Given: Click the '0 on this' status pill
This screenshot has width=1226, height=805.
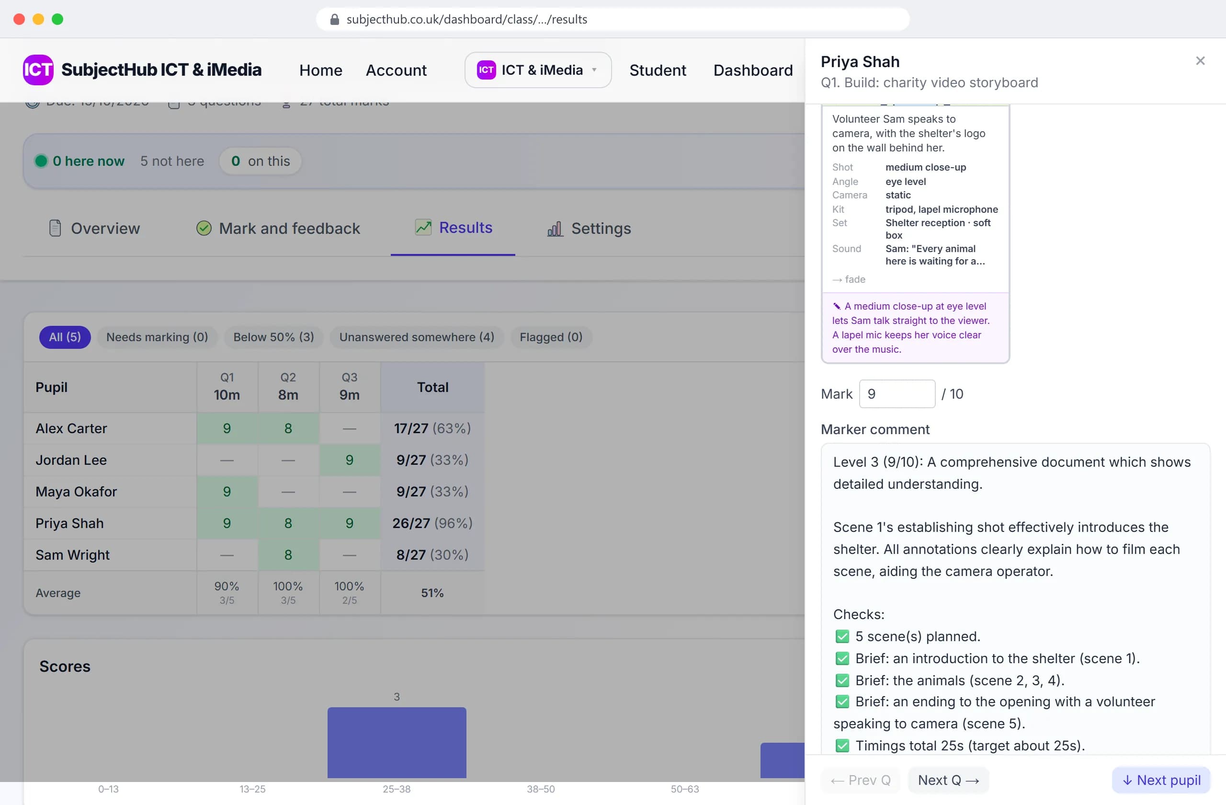Looking at the screenshot, I should (260, 161).
